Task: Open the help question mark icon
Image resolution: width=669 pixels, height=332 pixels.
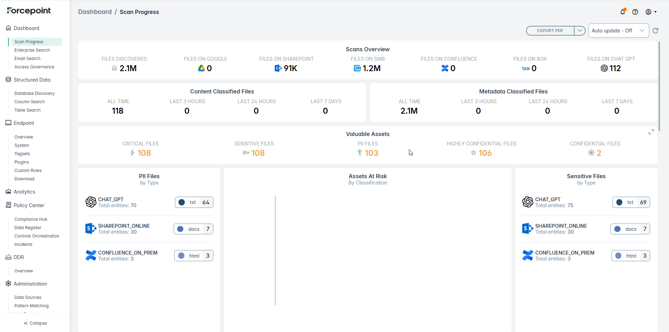Action: coord(635,12)
